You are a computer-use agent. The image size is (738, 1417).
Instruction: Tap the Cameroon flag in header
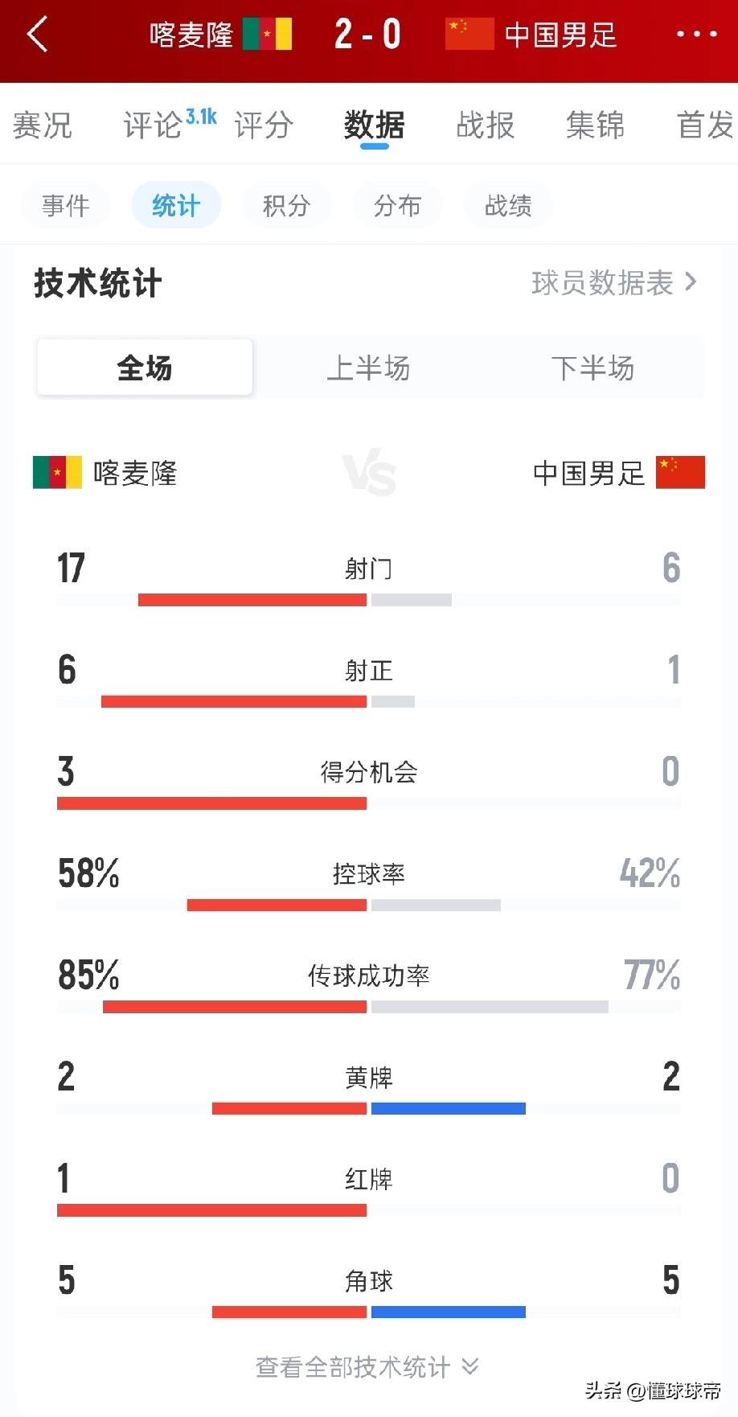click(x=267, y=35)
